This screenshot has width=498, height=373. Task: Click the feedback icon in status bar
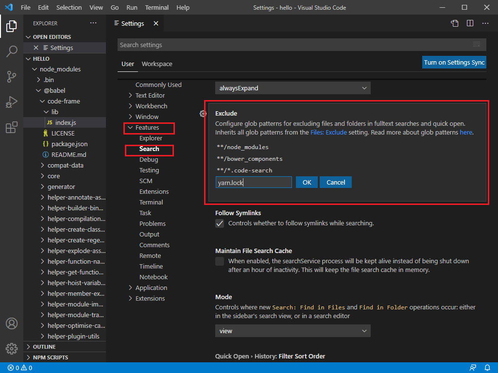[x=473, y=368]
